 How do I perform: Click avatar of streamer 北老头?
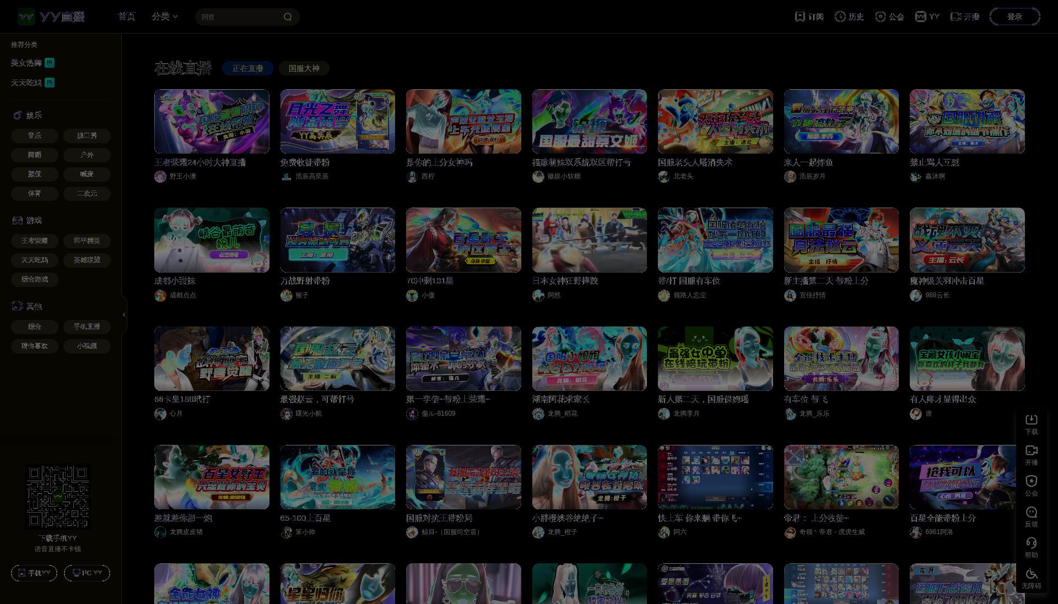(x=664, y=177)
